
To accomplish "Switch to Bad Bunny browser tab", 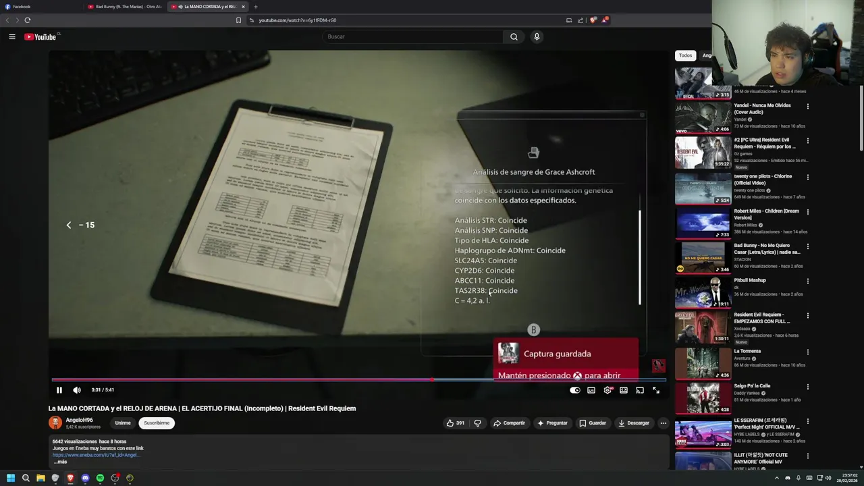I will click(124, 7).
